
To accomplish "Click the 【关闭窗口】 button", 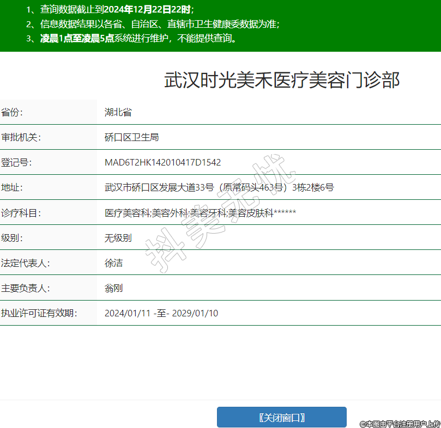I will pos(281,417).
